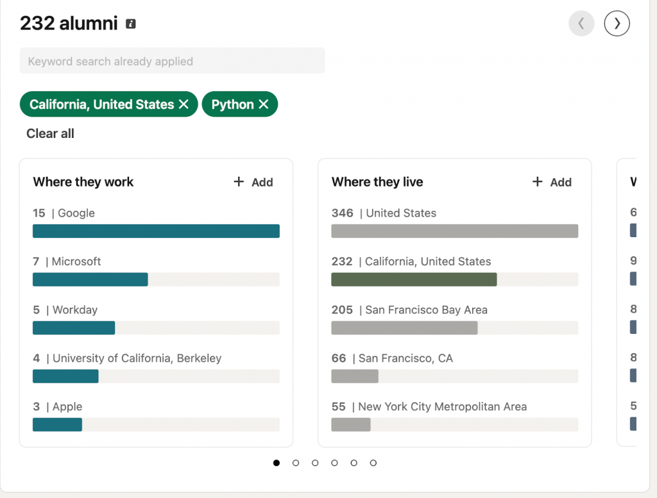Select the last carousel pagination dot
The height and width of the screenshot is (498, 657).
(373, 463)
